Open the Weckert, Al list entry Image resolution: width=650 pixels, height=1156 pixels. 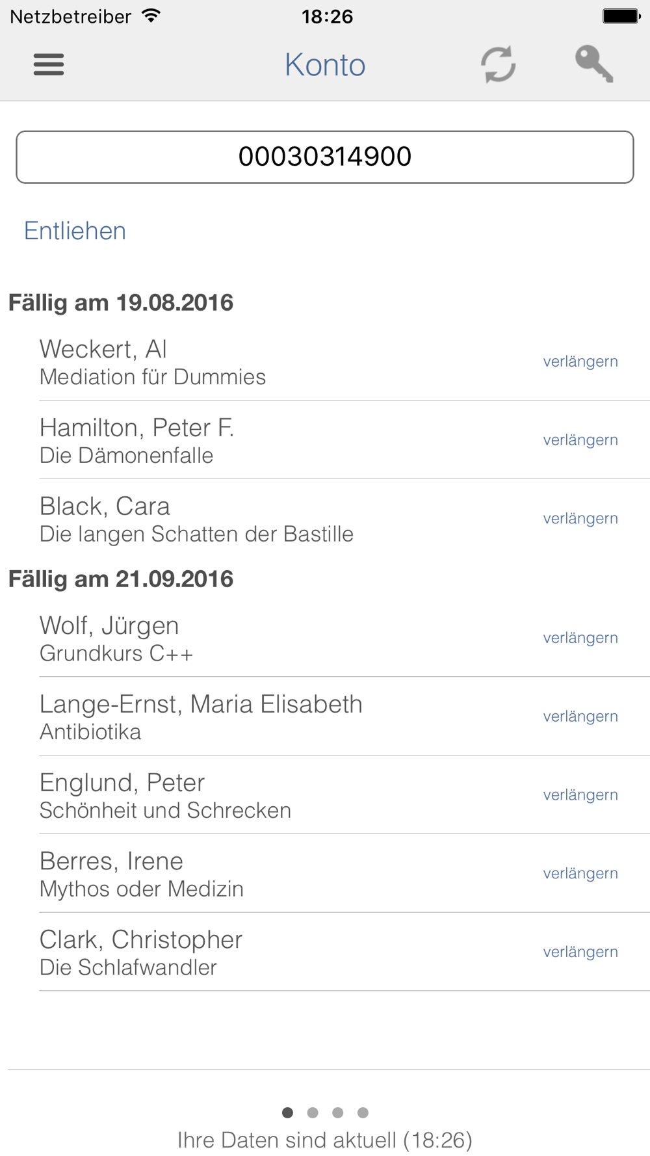tap(195, 362)
